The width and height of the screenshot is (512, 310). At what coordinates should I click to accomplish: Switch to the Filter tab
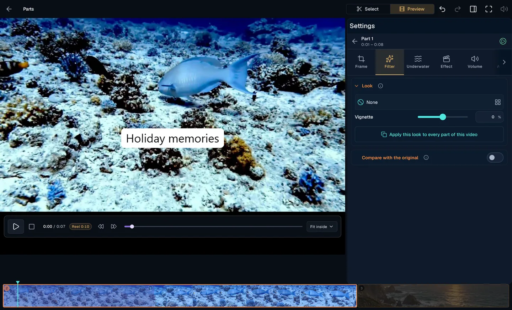(390, 62)
